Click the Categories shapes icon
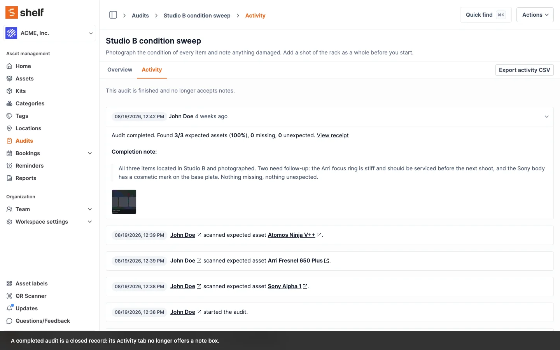560x350 pixels. point(9,103)
